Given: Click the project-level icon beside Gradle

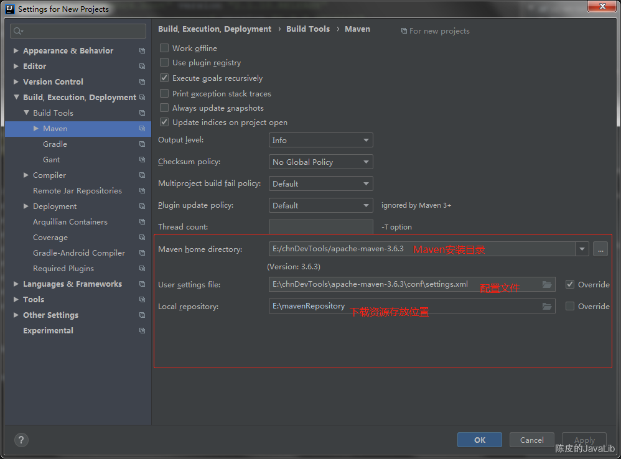Looking at the screenshot, I should coord(142,144).
